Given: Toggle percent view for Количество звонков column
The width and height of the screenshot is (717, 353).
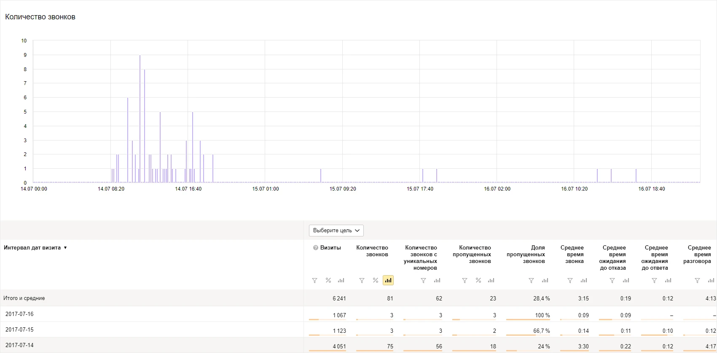Looking at the screenshot, I should (376, 280).
